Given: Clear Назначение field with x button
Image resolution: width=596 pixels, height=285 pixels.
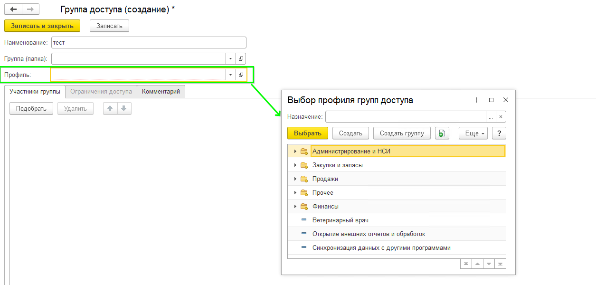Looking at the screenshot, I should 501,116.
